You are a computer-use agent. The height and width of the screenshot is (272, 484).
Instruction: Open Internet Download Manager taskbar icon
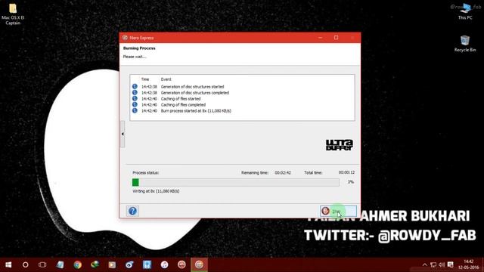(95, 264)
